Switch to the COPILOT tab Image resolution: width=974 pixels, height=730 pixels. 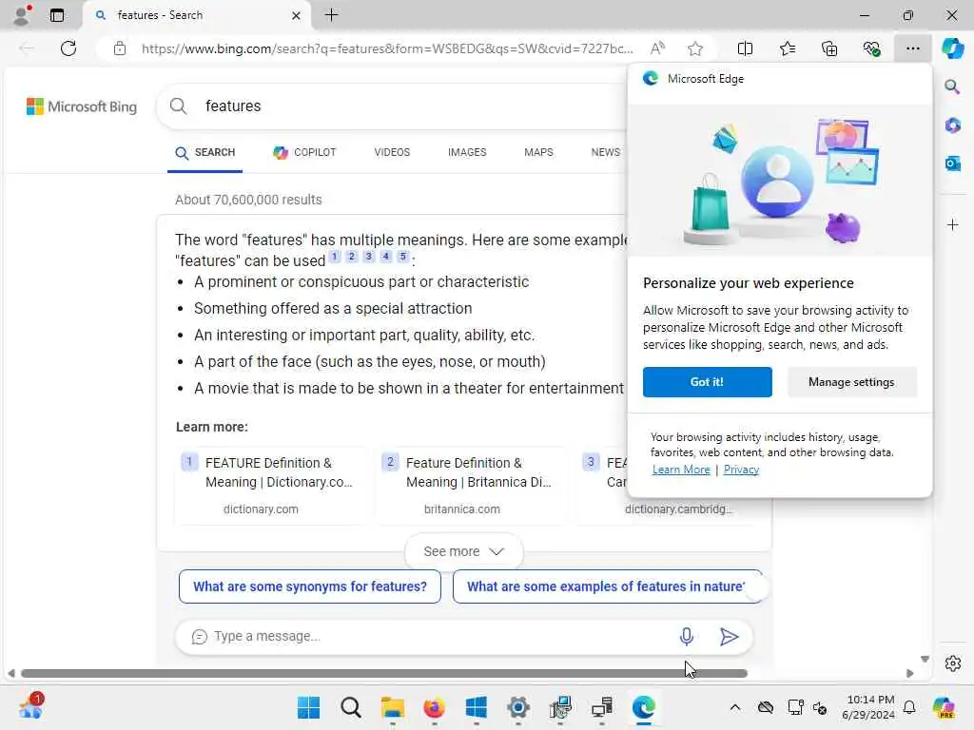tap(304, 153)
